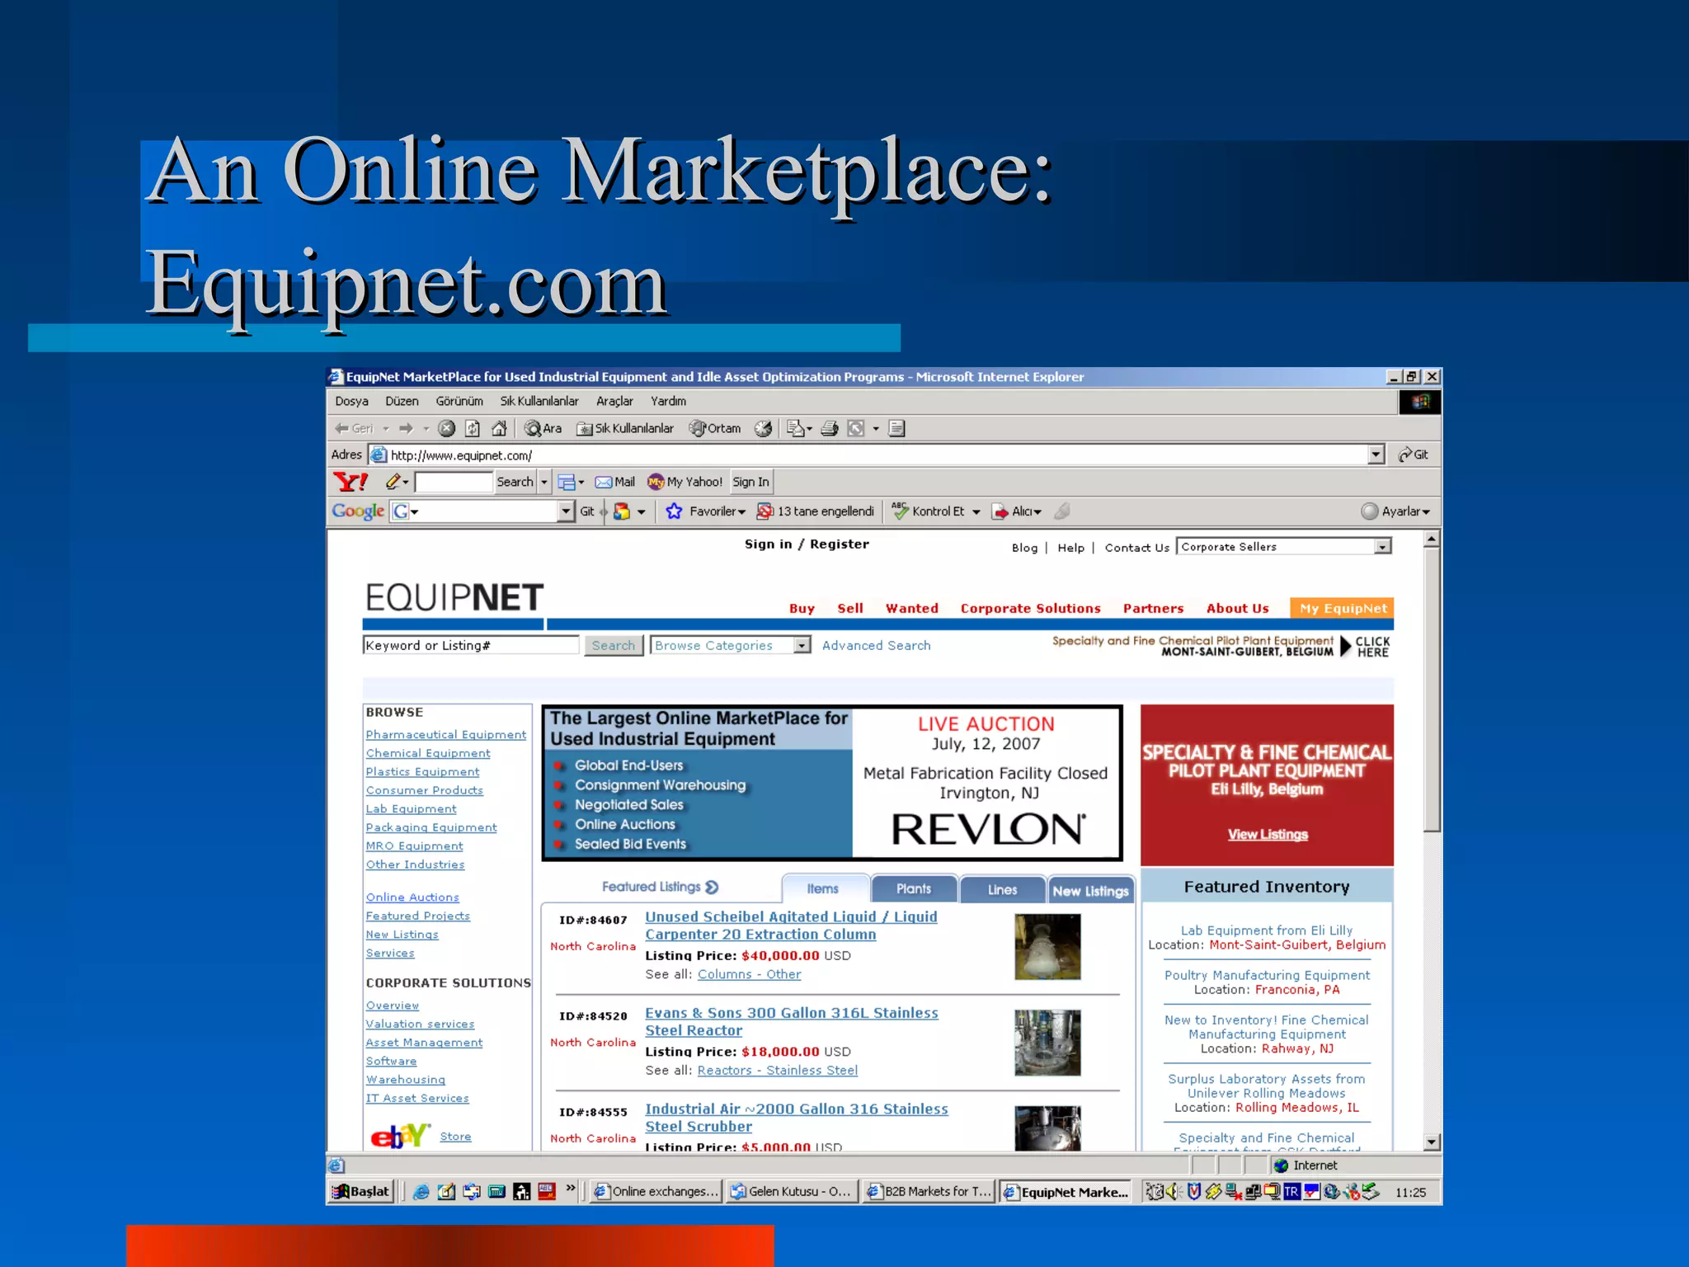
Task: Click the Alıcı send-to button
Action: point(1016,511)
